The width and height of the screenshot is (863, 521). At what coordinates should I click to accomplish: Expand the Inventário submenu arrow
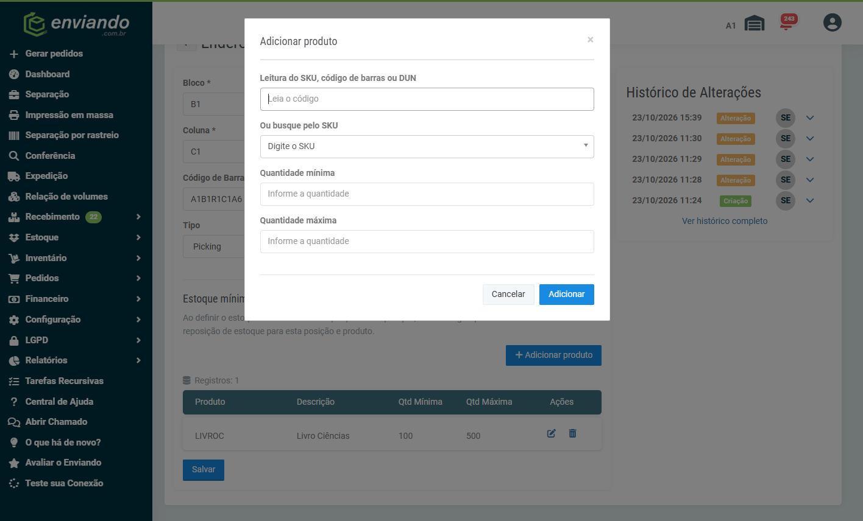pos(138,258)
